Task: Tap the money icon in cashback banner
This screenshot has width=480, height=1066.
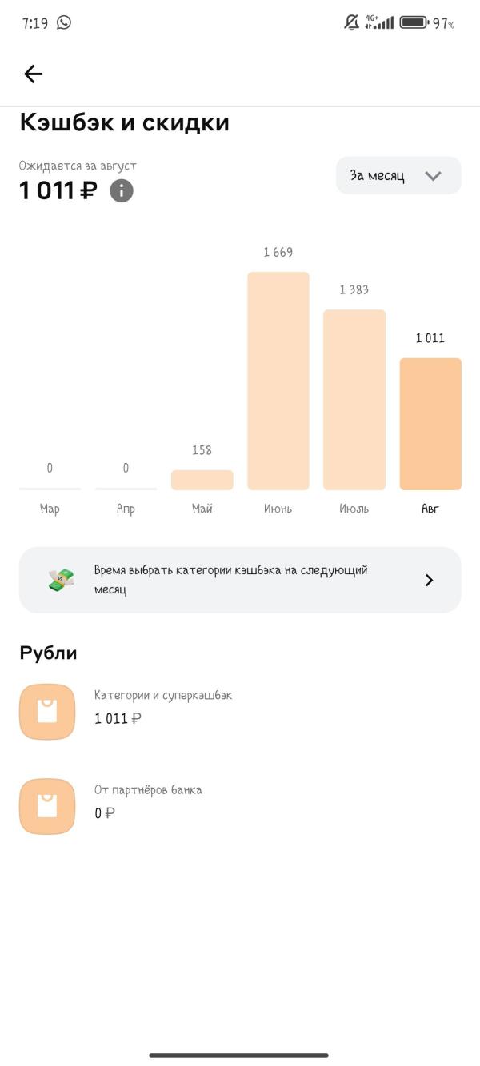Action: [61, 580]
